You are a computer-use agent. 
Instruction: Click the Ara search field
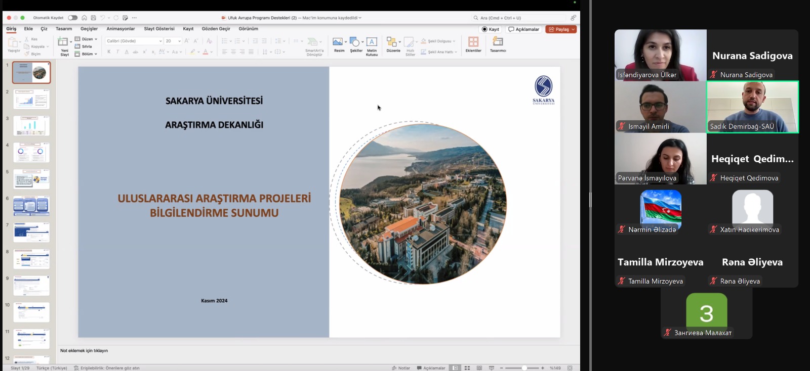coord(520,18)
